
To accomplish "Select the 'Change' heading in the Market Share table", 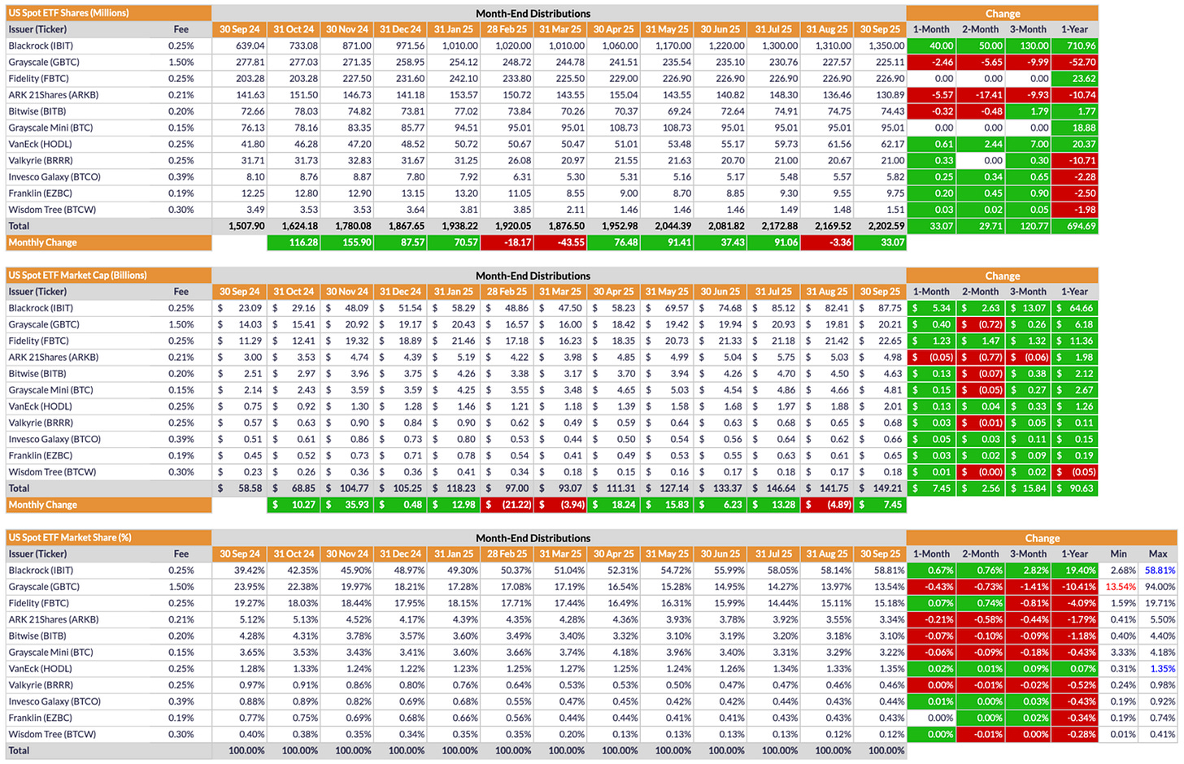I will click(1042, 537).
